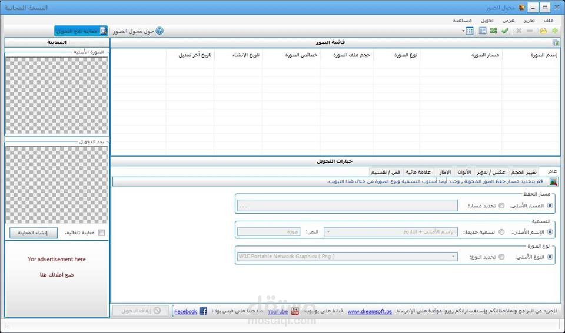
Task: Click the Facebook logo icon
Action: click(x=203, y=311)
